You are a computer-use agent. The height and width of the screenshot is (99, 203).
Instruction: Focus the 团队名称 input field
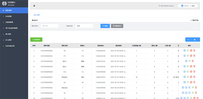49,26
